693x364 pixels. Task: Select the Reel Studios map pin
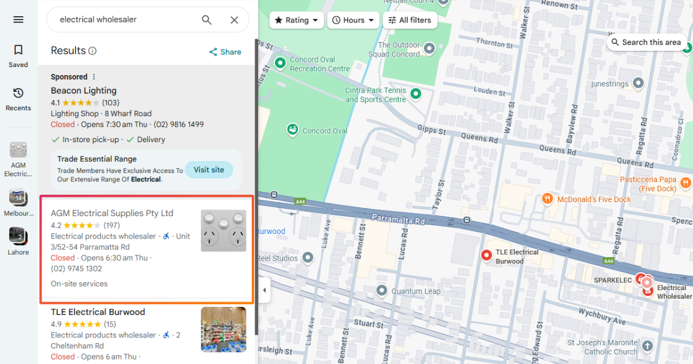(x=308, y=257)
